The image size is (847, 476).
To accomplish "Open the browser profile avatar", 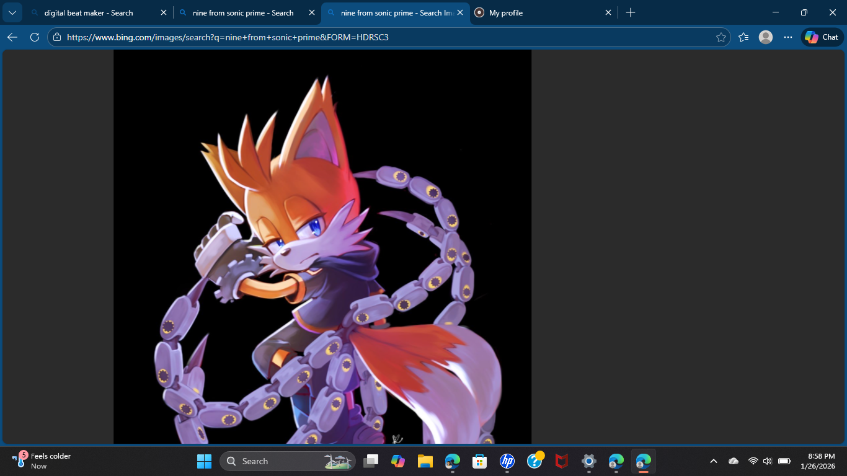I will point(766,37).
